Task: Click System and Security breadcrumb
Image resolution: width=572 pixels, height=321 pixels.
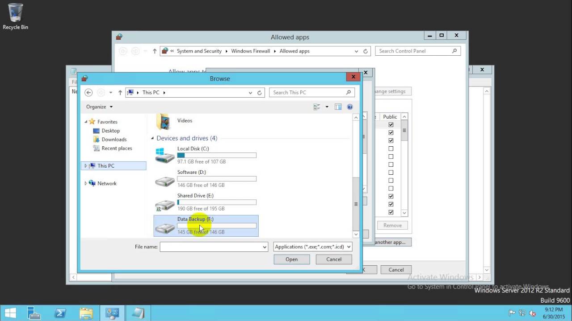Action: [199, 51]
